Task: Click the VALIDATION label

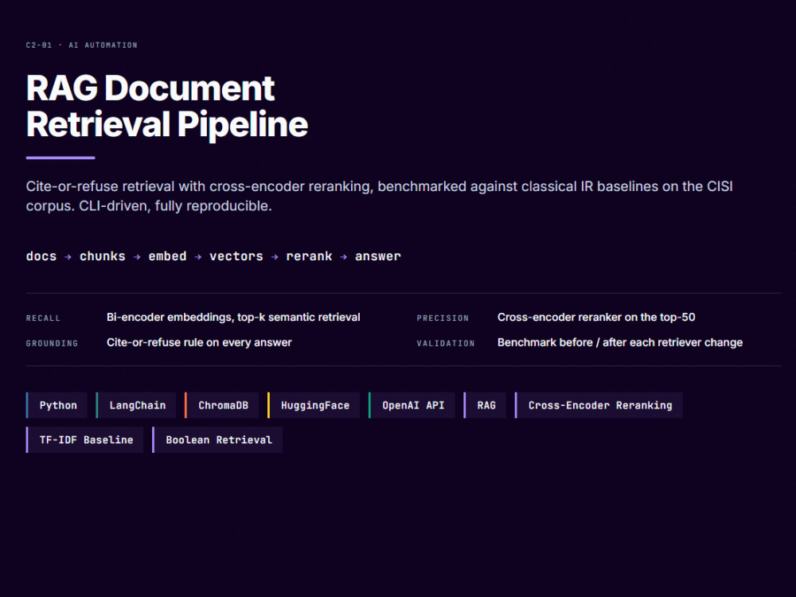Action: (x=446, y=344)
